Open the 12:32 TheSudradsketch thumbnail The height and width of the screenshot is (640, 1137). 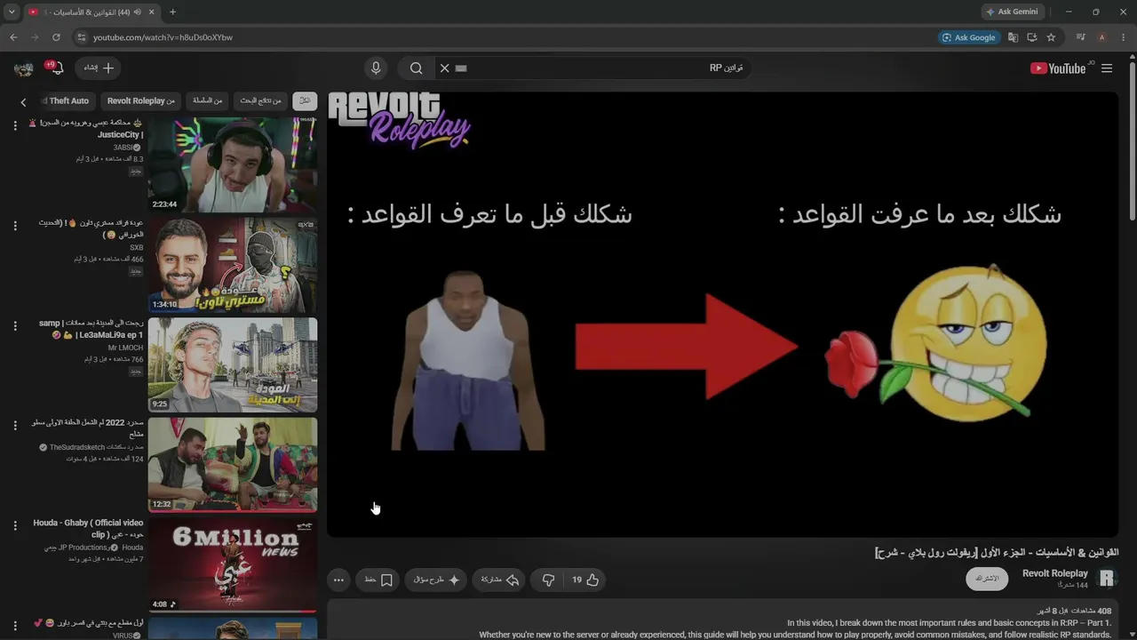point(233,465)
